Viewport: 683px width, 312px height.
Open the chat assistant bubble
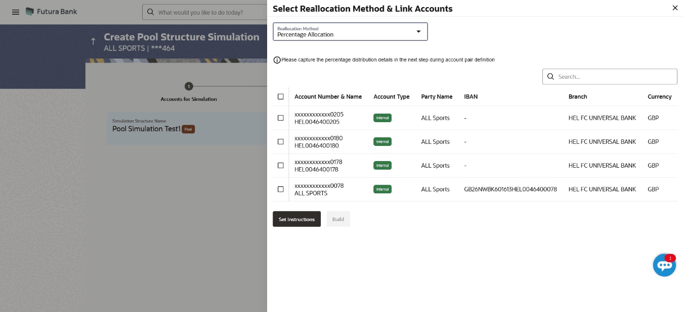point(664,265)
